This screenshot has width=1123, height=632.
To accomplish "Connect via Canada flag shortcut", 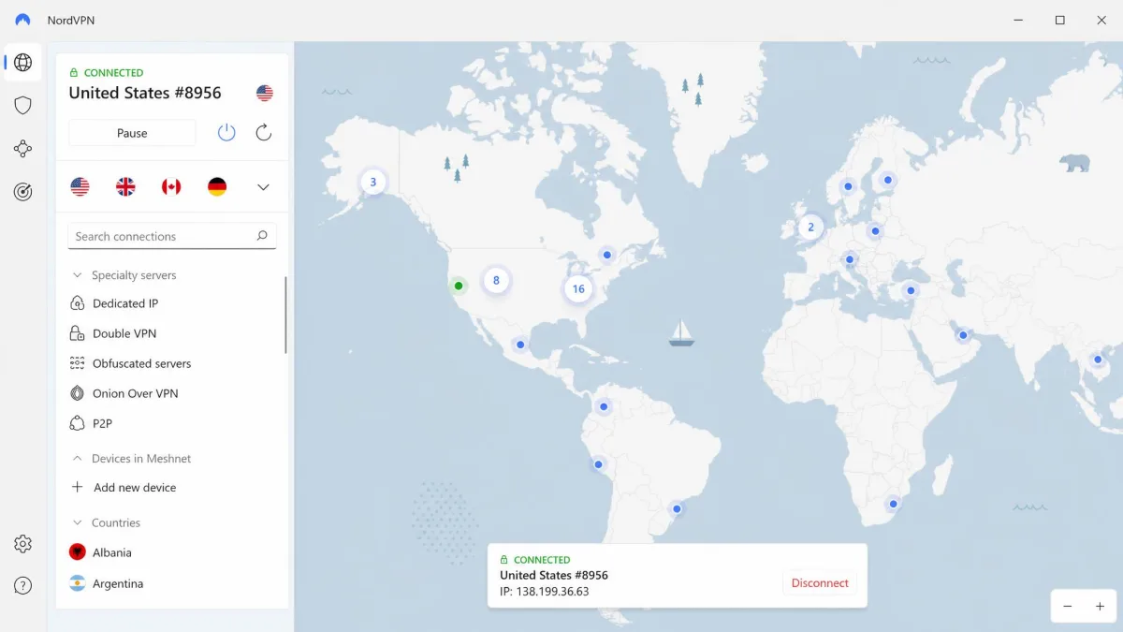I will (x=171, y=187).
